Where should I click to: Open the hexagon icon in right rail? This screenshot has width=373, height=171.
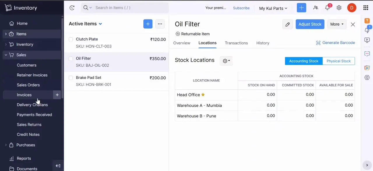(367, 77)
